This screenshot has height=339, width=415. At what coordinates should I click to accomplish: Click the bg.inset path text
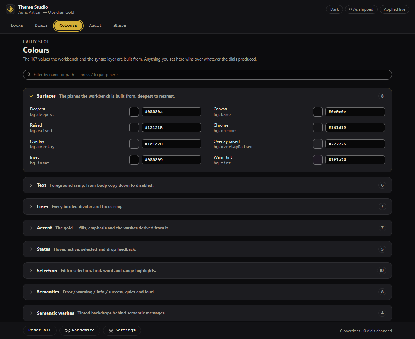tap(40, 163)
